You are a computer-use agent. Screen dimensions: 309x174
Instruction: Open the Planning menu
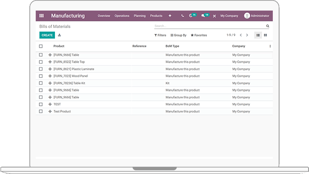(x=140, y=16)
